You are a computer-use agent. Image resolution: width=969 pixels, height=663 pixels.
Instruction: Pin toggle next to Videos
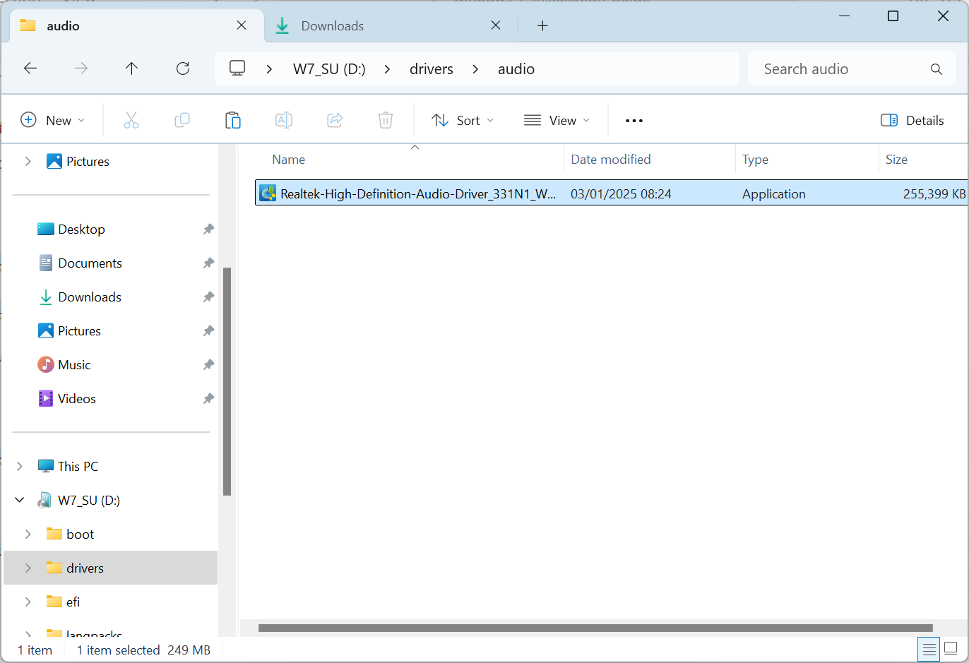point(208,399)
